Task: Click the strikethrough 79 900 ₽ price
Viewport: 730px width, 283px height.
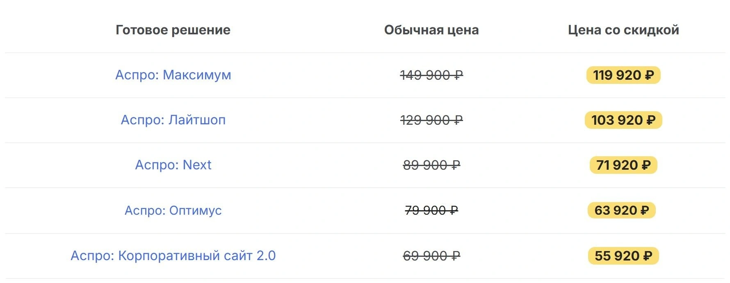Action: click(431, 211)
